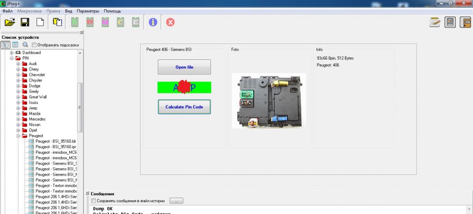Click the floppy disk save icon
473x214 pixels.
tap(25, 22)
